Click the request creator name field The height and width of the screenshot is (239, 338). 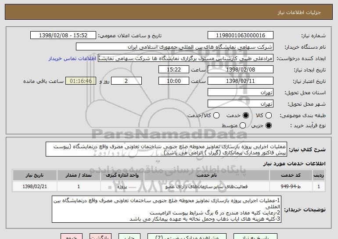[x=186, y=58]
